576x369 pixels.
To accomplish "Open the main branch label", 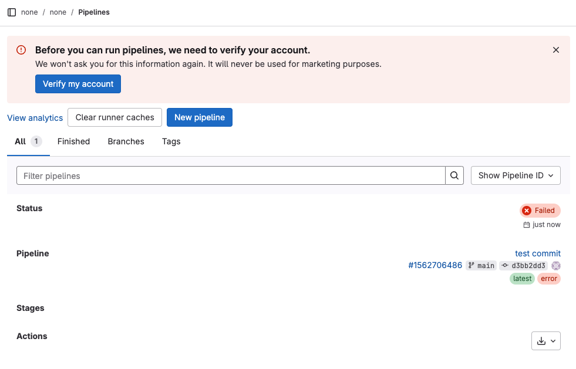I will tap(481, 265).
